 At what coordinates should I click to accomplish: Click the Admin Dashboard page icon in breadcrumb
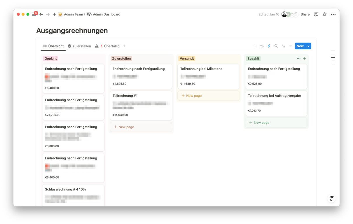click(x=89, y=14)
